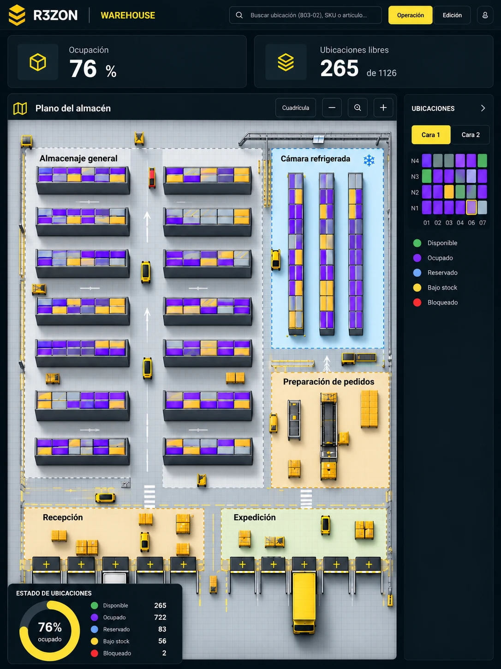Toggle the Cuadrícula grid overlay

tap(296, 108)
